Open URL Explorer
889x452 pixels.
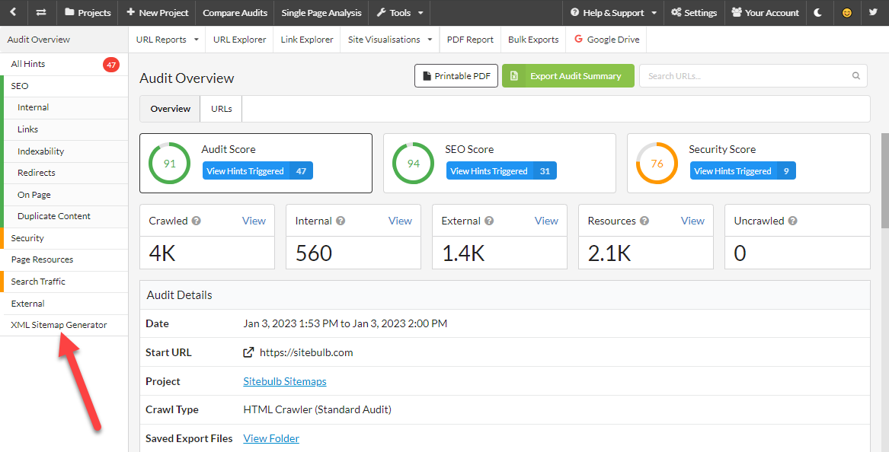[239, 40]
